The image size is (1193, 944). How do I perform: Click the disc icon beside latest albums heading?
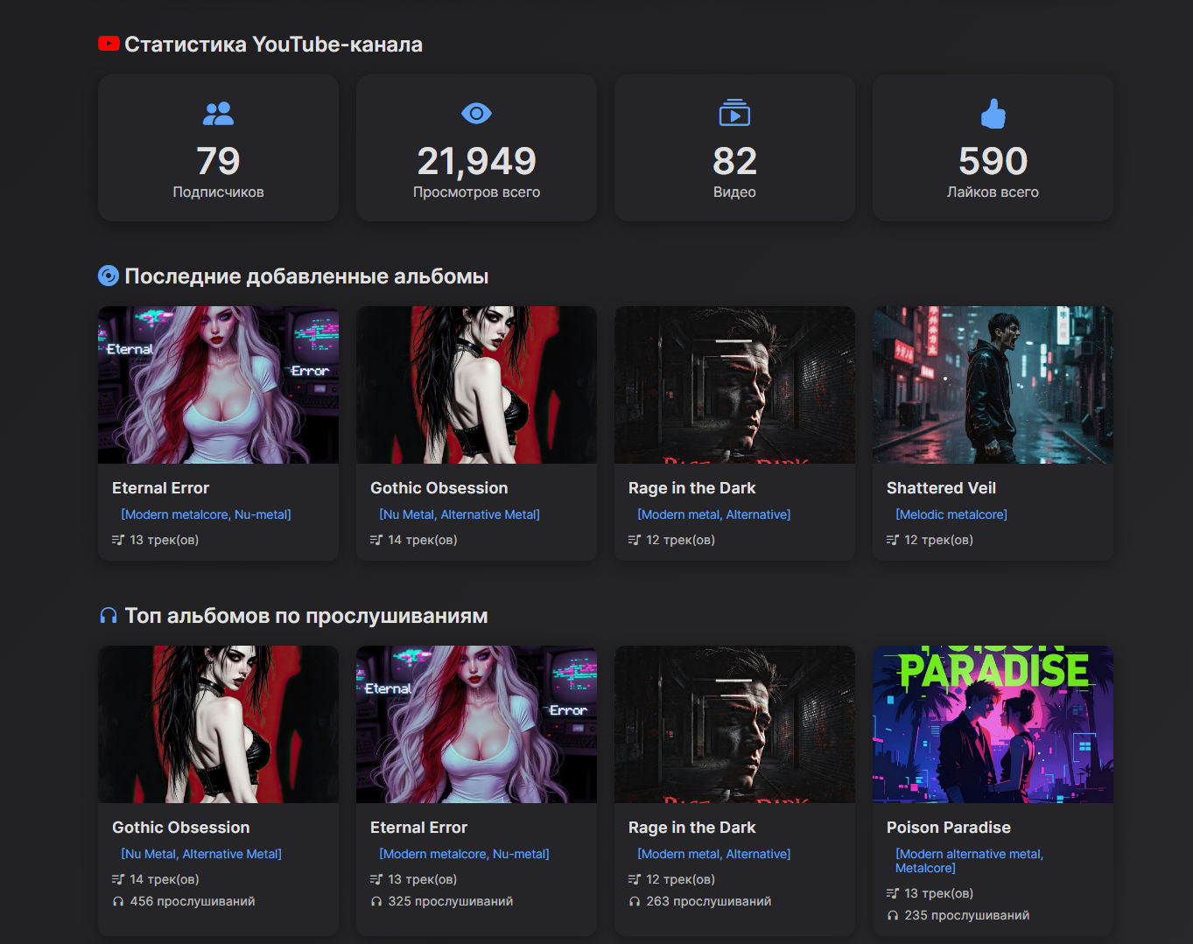pyautogui.click(x=108, y=276)
